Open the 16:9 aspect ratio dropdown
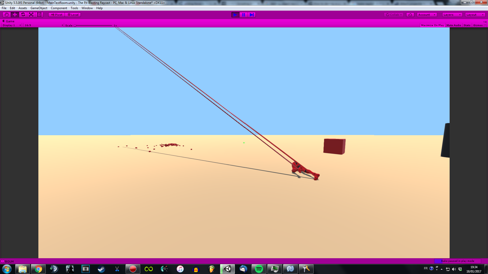Image resolution: width=488 pixels, height=274 pixels. [x=44, y=25]
